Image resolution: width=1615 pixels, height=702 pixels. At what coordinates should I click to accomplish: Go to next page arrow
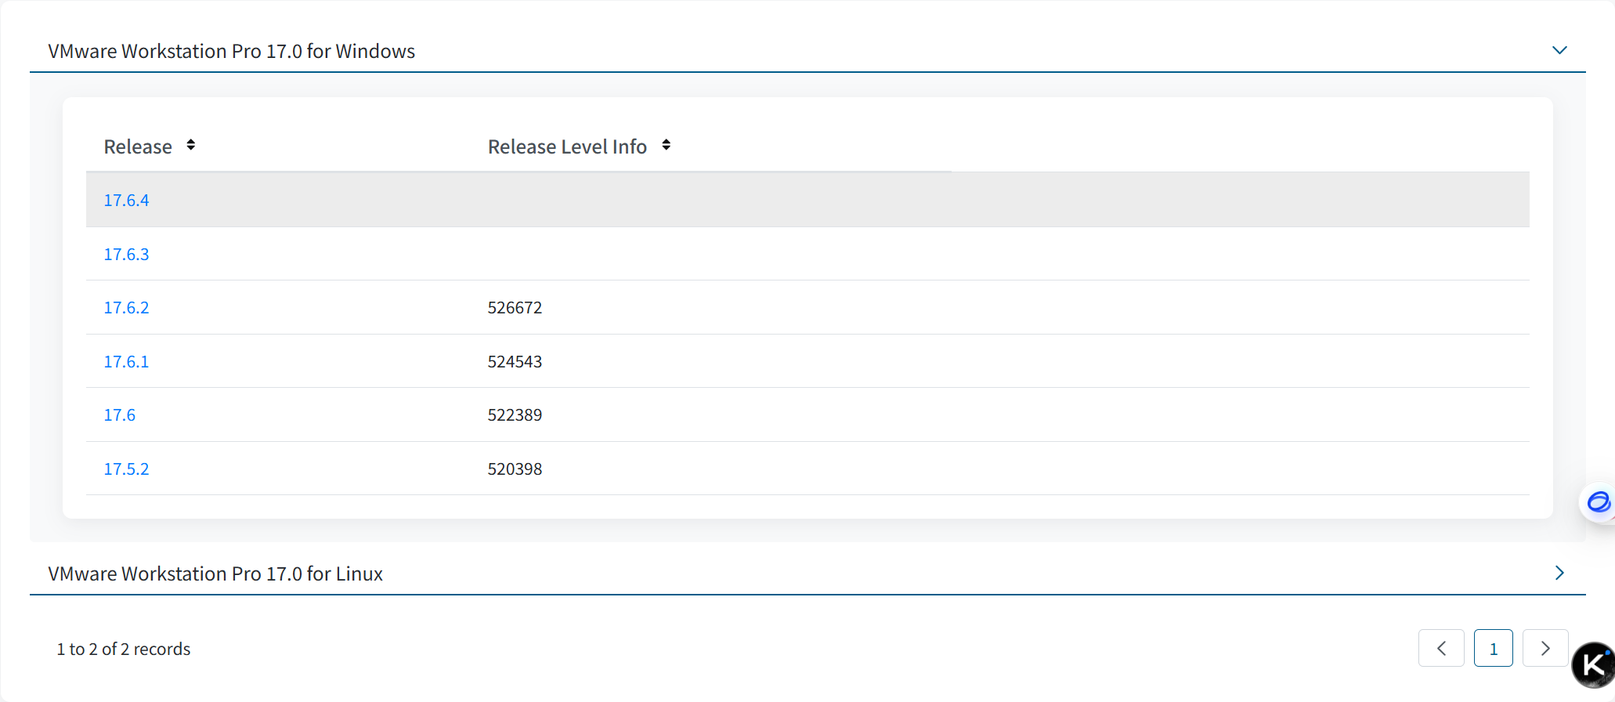coord(1545,648)
